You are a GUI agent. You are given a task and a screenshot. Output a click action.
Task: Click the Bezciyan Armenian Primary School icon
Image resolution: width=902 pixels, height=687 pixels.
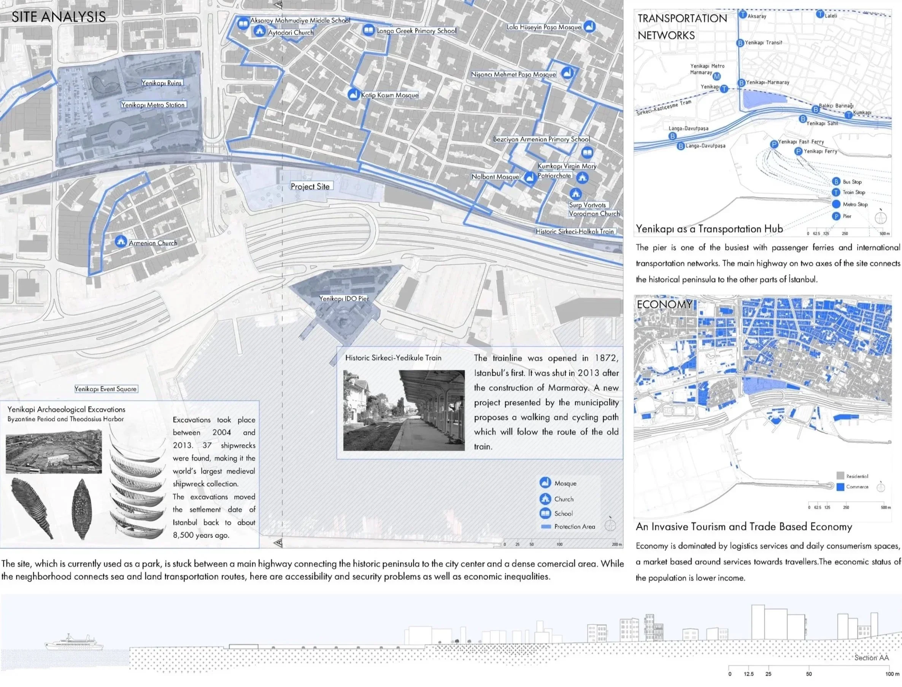coord(587,153)
